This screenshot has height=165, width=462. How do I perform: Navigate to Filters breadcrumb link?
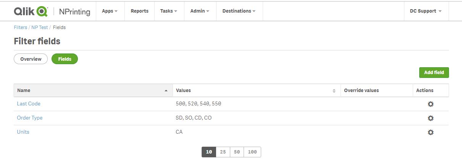[x=21, y=27]
